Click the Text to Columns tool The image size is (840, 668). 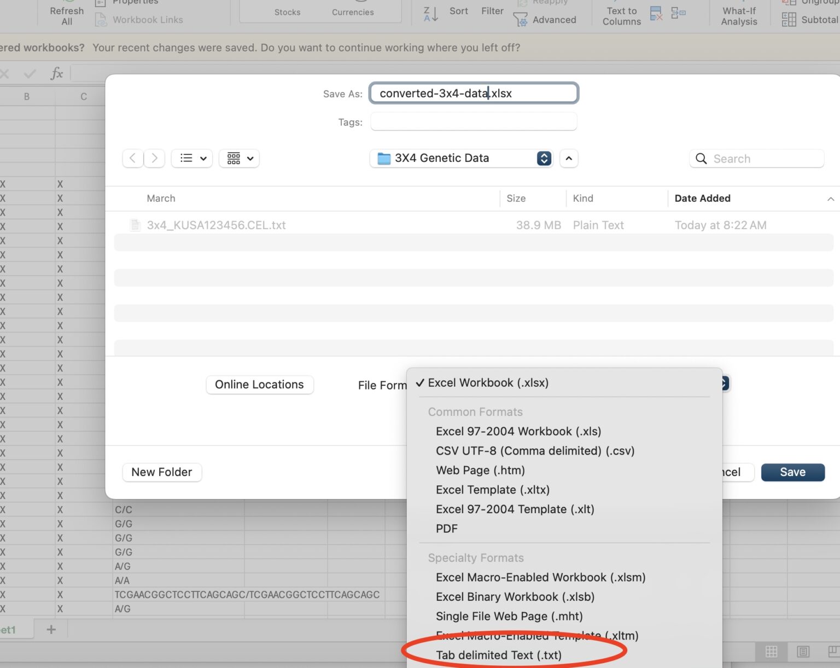[x=621, y=15]
